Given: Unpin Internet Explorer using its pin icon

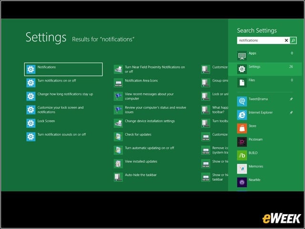Looking at the screenshot, I should 291,113.
